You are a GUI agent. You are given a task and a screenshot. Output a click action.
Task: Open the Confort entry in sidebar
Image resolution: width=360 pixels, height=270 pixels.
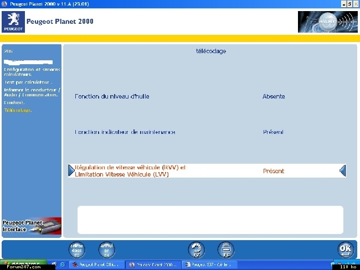[14, 102]
